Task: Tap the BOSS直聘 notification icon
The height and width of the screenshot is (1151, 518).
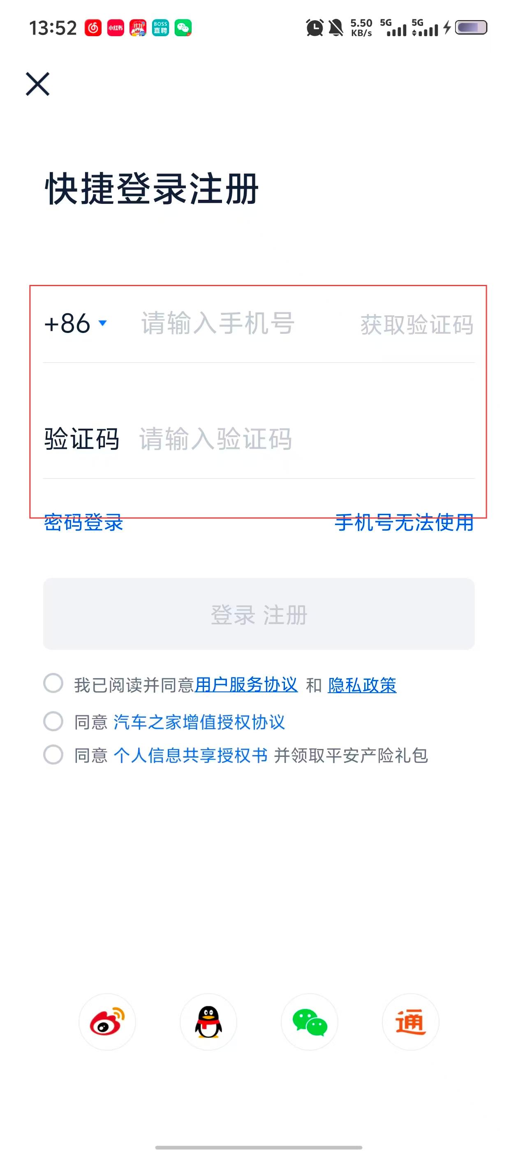Action: 160,28
